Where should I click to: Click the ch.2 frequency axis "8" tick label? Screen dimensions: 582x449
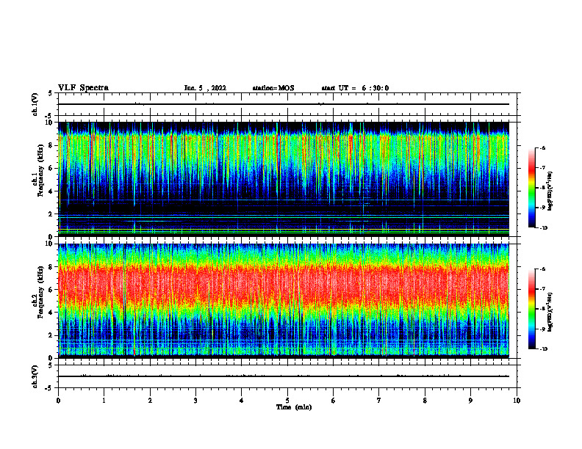[51, 267]
